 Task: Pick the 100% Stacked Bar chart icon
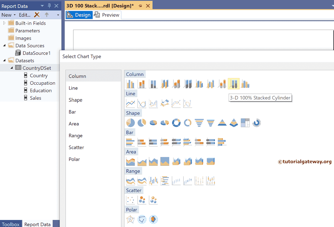(153, 142)
